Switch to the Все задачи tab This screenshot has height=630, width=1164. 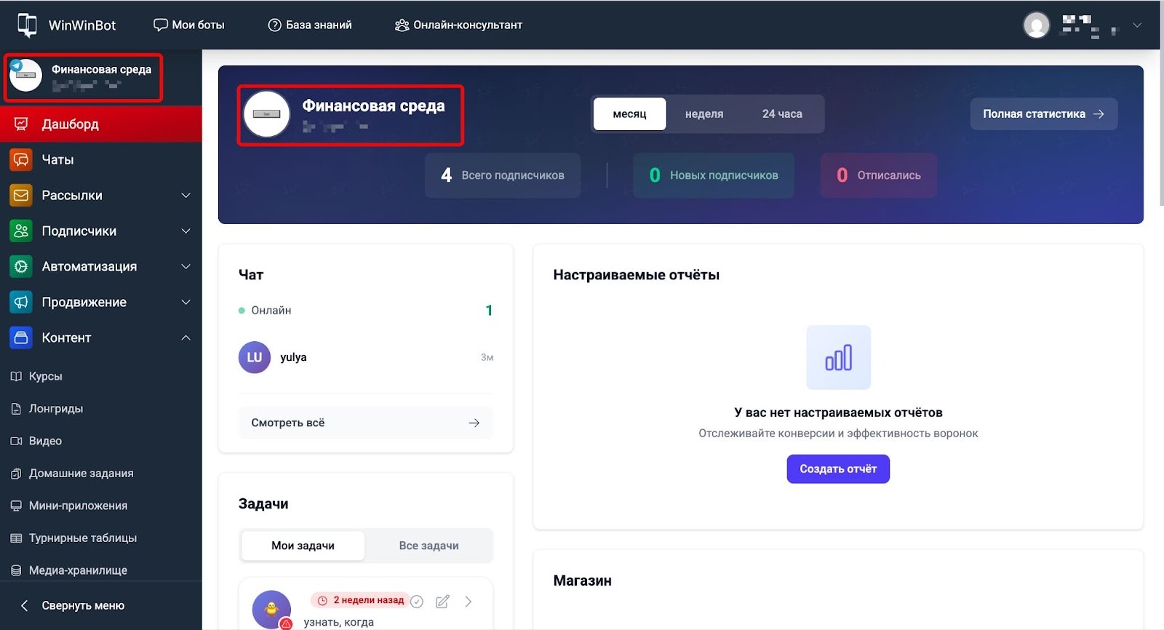click(x=428, y=546)
